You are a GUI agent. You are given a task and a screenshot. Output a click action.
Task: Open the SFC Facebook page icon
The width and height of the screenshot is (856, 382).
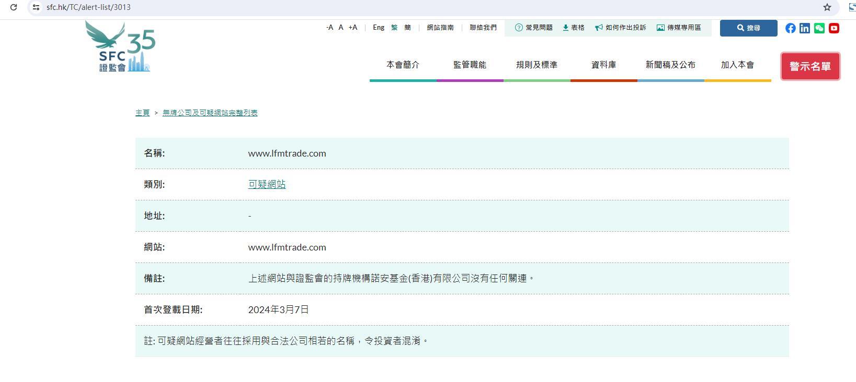(790, 28)
